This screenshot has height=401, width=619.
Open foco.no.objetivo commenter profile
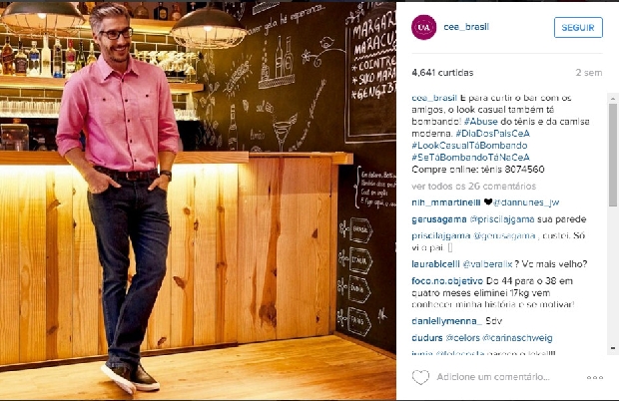click(447, 281)
